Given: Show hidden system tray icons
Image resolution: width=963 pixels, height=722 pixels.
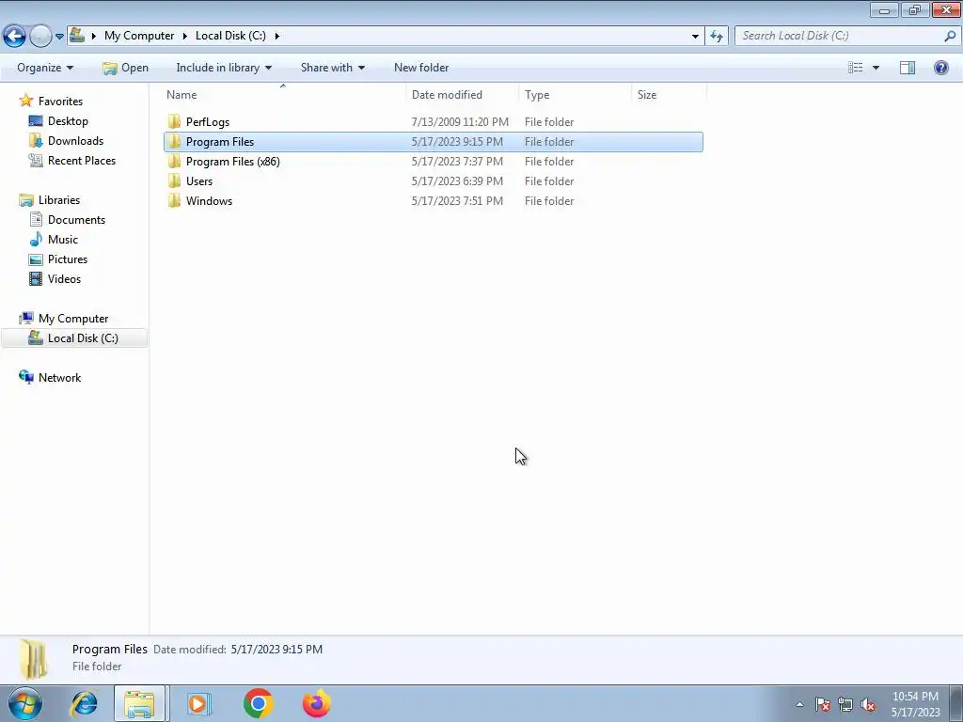Looking at the screenshot, I should [x=799, y=704].
